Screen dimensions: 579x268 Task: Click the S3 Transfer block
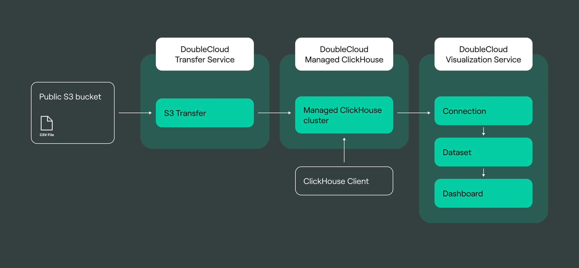point(205,113)
